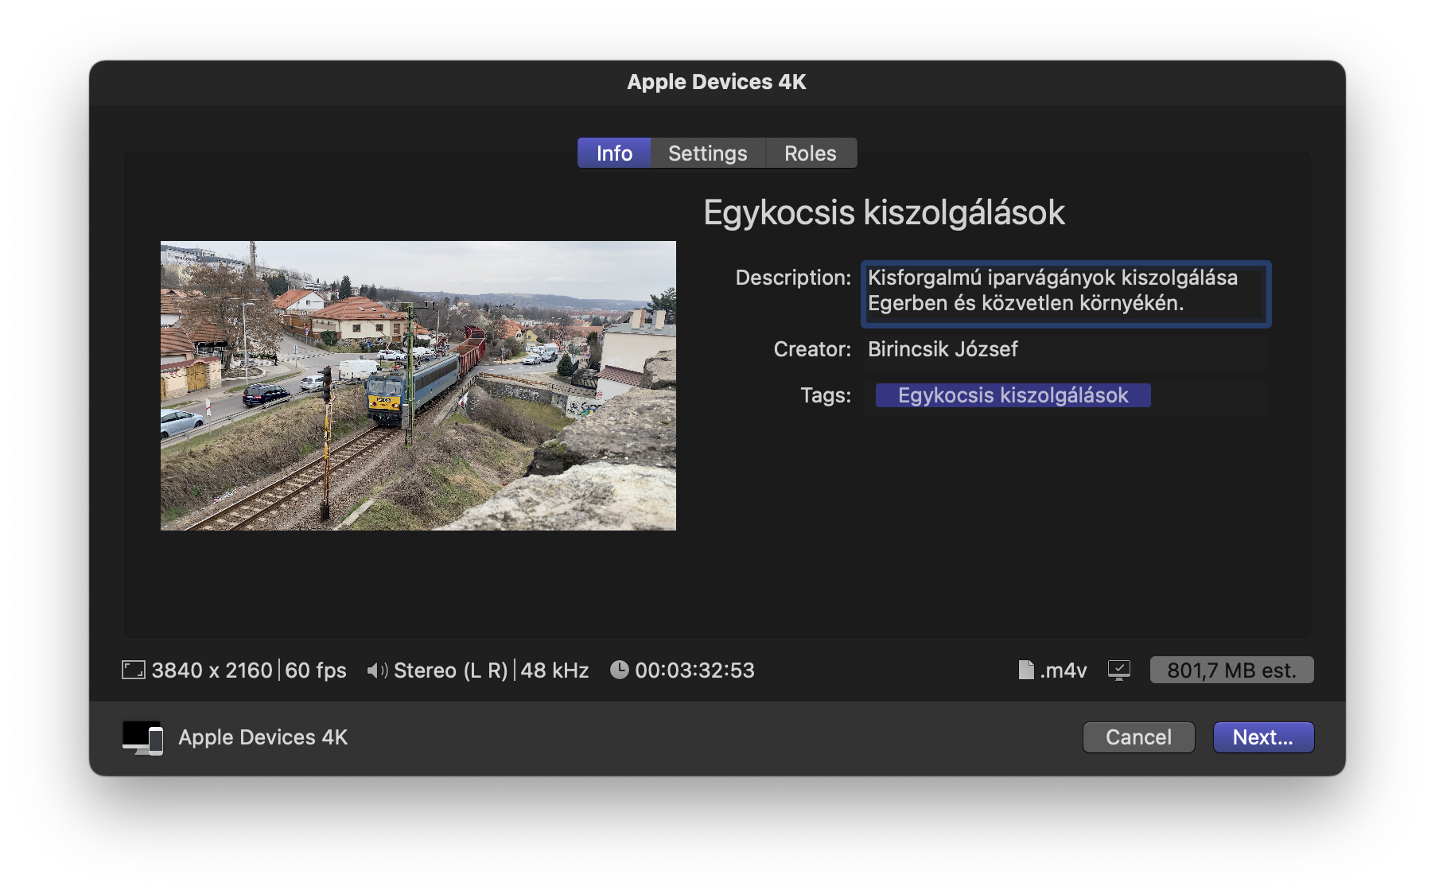The image size is (1435, 894).
Task: Click the 801,7 MB est. file size
Action: pos(1231,670)
